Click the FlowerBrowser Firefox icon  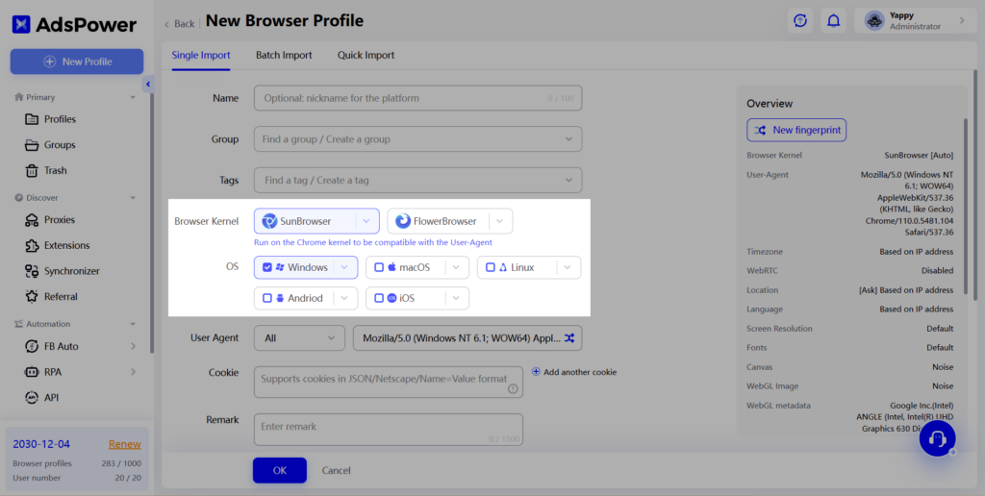(403, 221)
